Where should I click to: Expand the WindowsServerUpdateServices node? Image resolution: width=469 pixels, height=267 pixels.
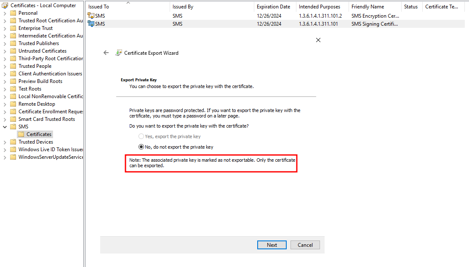pyautogui.click(x=5, y=157)
